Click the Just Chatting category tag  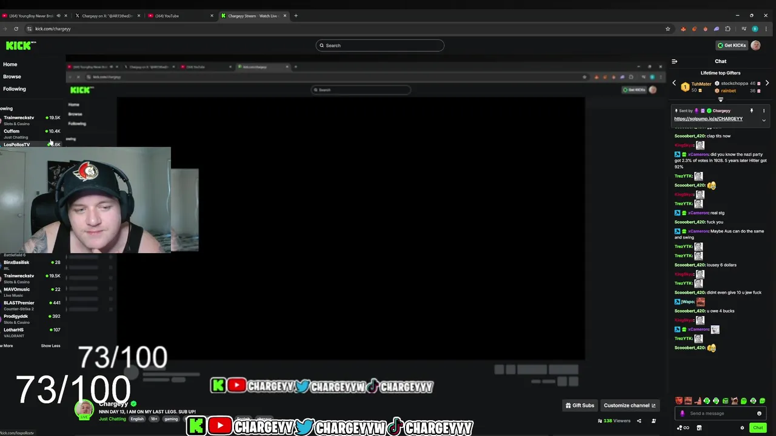tap(113, 419)
